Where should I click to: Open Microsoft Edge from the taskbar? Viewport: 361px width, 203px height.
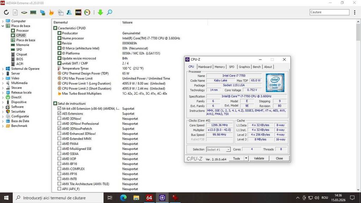(123, 198)
